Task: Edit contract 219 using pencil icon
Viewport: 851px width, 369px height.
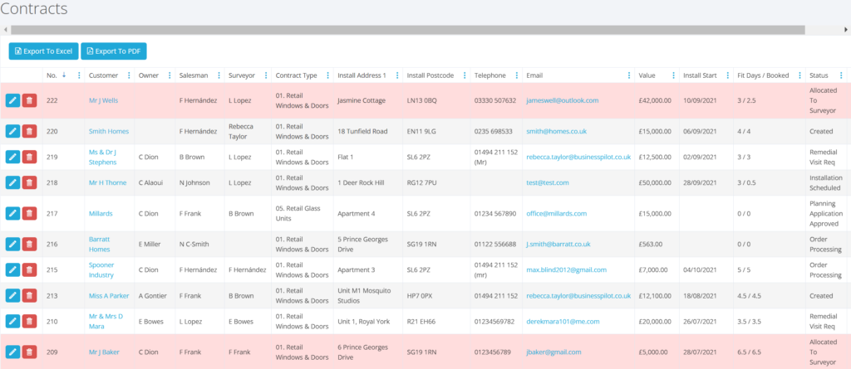Action: pos(12,157)
